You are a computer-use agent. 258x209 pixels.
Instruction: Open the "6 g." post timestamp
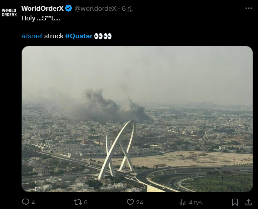point(127,8)
